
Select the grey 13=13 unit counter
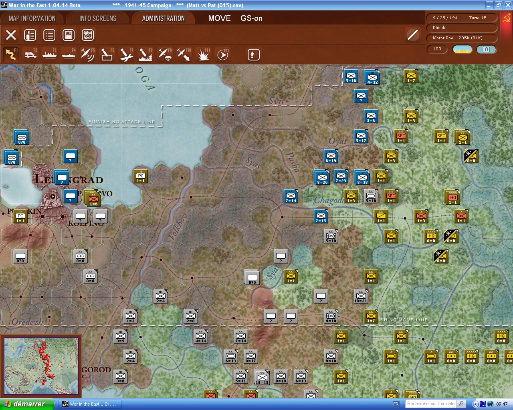[262, 378]
